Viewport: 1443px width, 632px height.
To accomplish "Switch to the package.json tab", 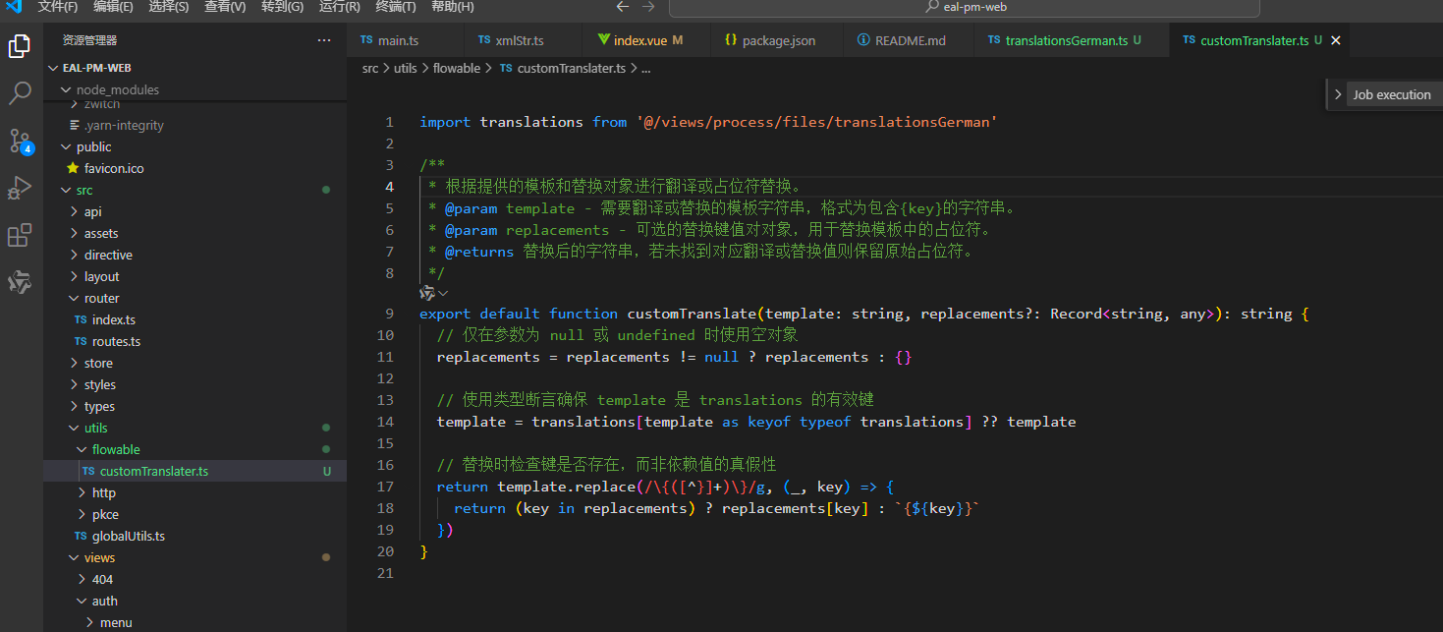I will 769,39.
